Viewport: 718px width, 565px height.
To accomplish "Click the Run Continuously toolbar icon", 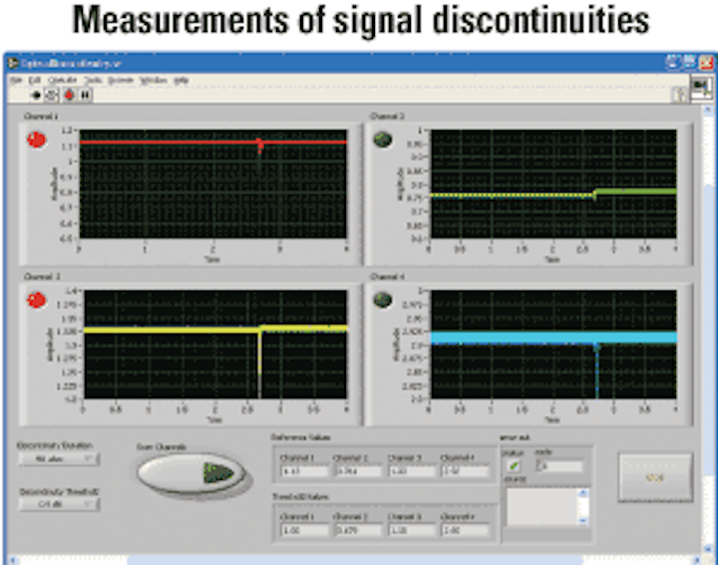I will point(51,95).
